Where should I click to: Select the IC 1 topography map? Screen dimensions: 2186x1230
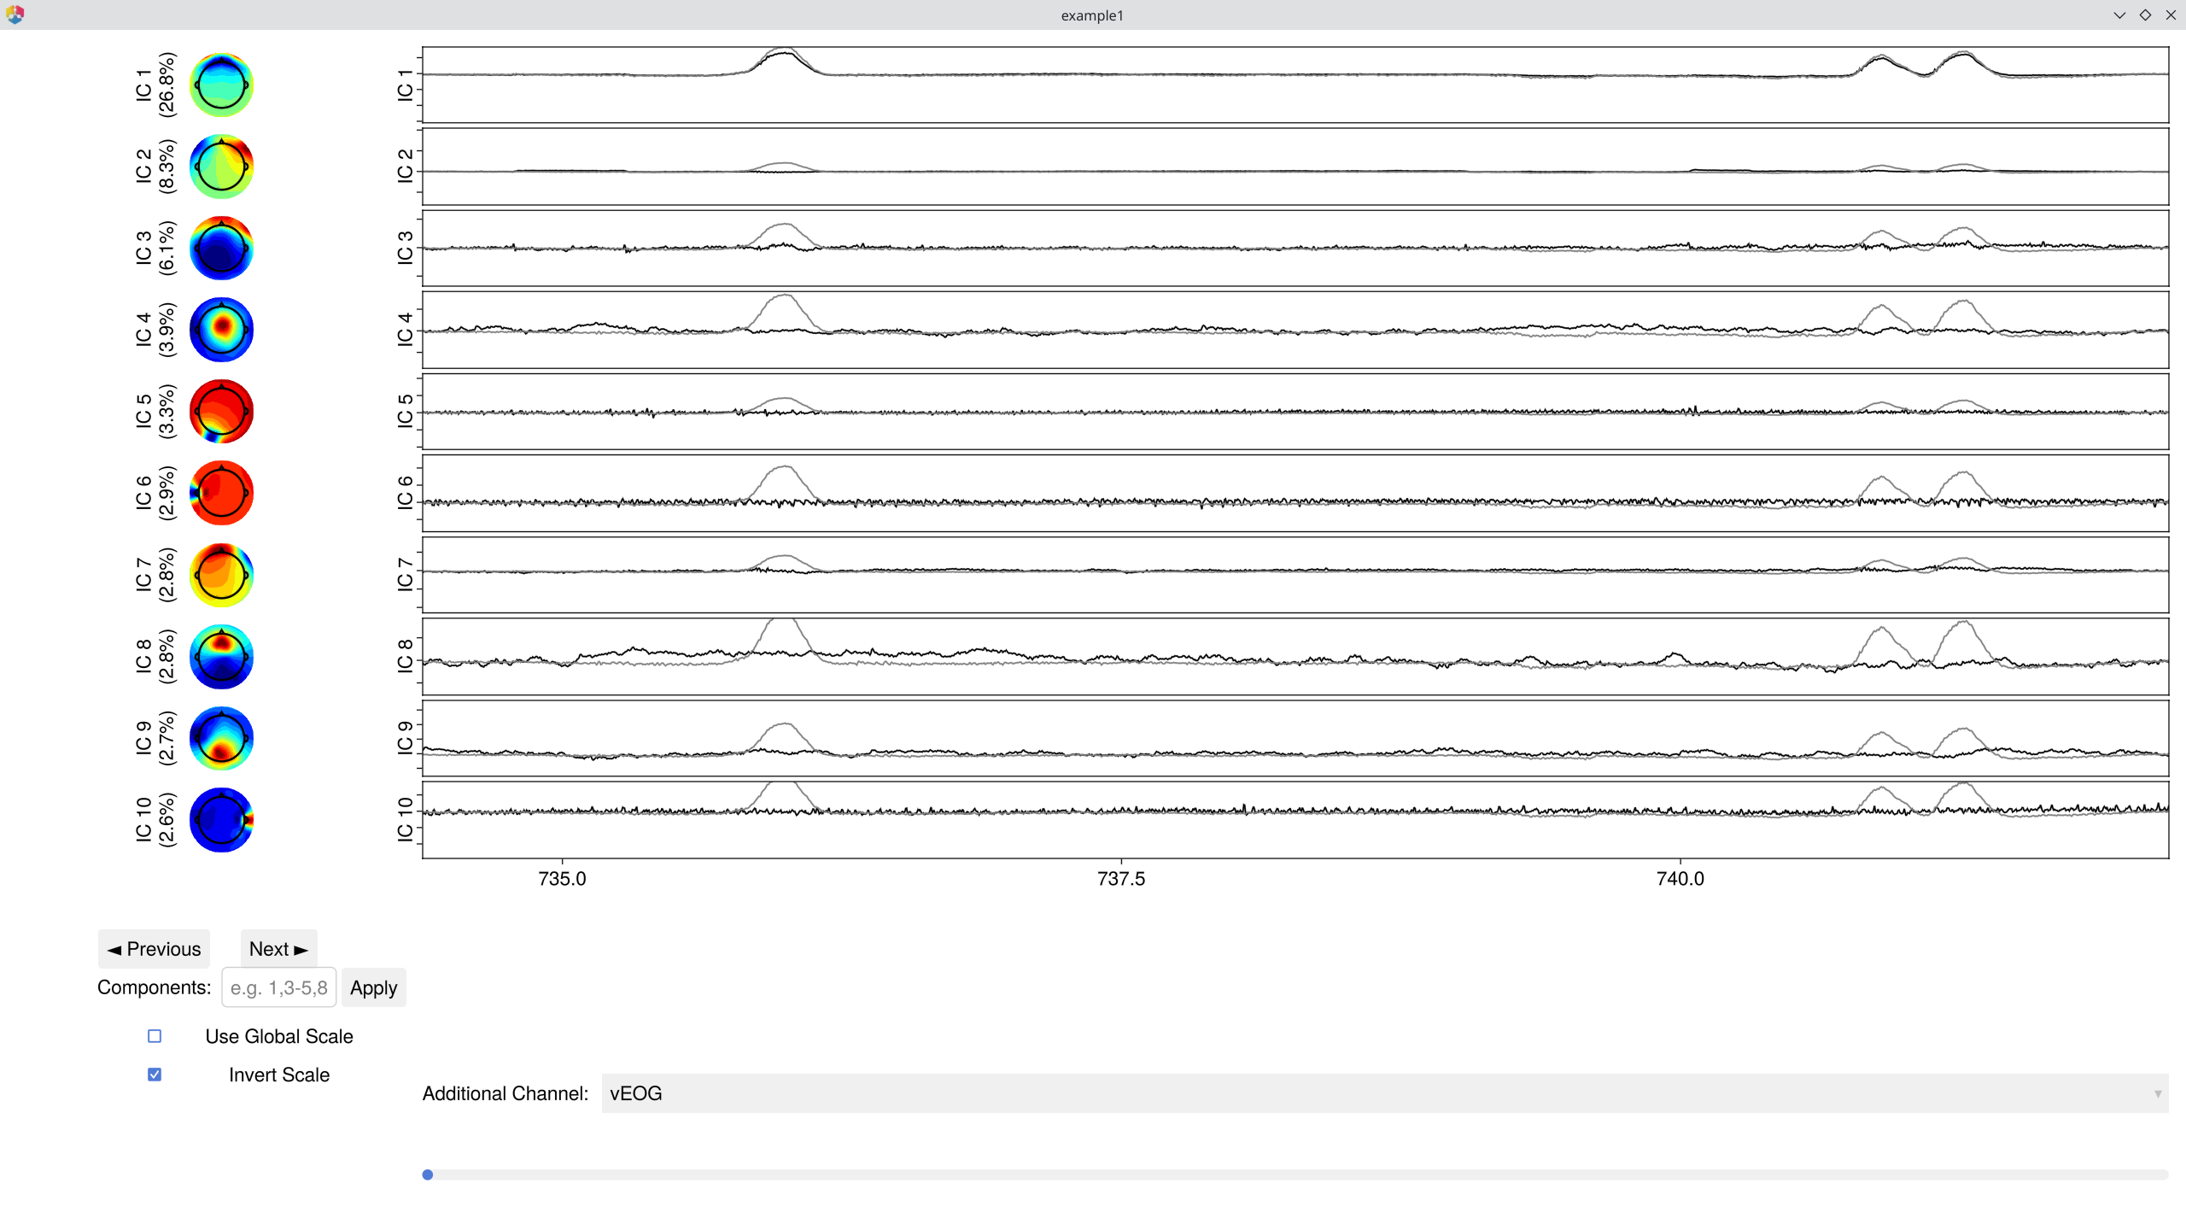click(221, 85)
